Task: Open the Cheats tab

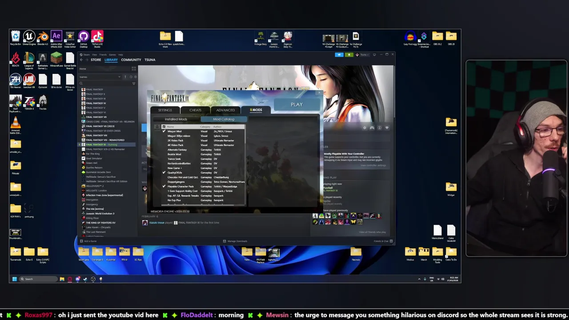Action: (195, 110)
